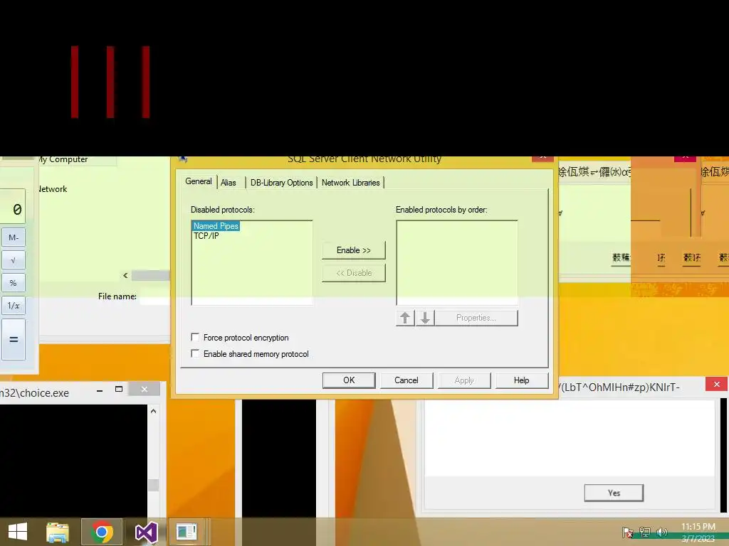Open the Network Libraries tab
Viewport: 729px width, 546px height.
point(350,183)
